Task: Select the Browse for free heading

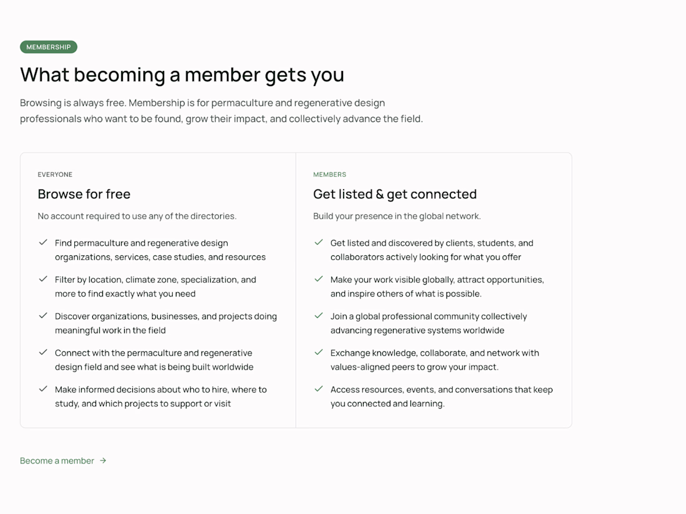Action: pos(84,194)
